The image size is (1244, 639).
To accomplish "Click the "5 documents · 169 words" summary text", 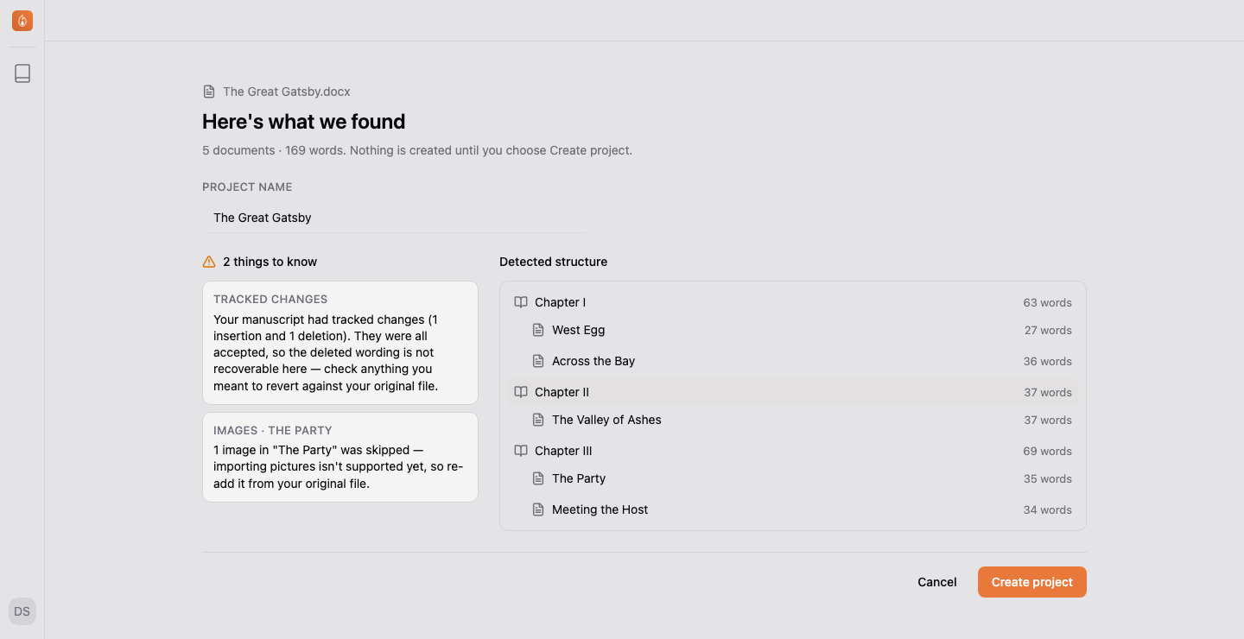I will 273,150.
